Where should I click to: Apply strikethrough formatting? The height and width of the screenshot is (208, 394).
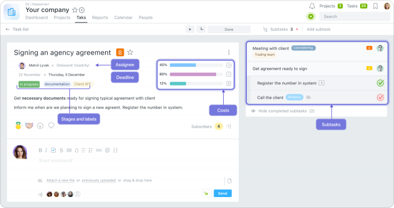tap(61, 150)
